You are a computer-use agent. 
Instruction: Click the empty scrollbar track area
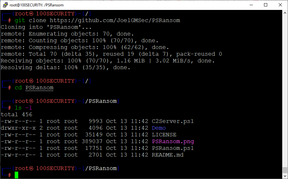(x=285, y=90)
